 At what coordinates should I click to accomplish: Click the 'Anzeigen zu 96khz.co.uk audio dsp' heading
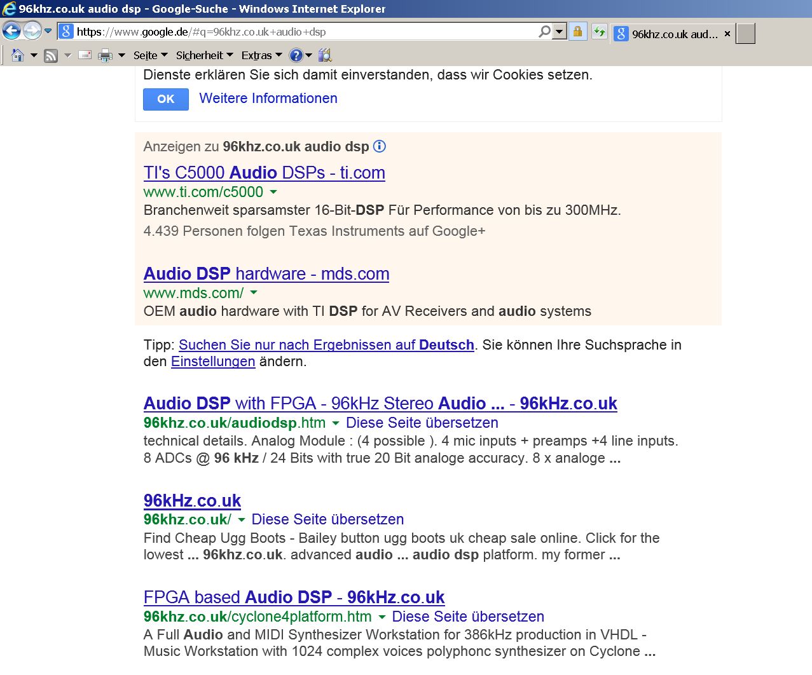pyautogui.click(x=256, y=147)
